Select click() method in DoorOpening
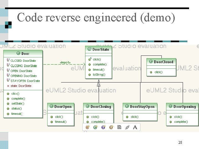 click(x=176, y=117)
